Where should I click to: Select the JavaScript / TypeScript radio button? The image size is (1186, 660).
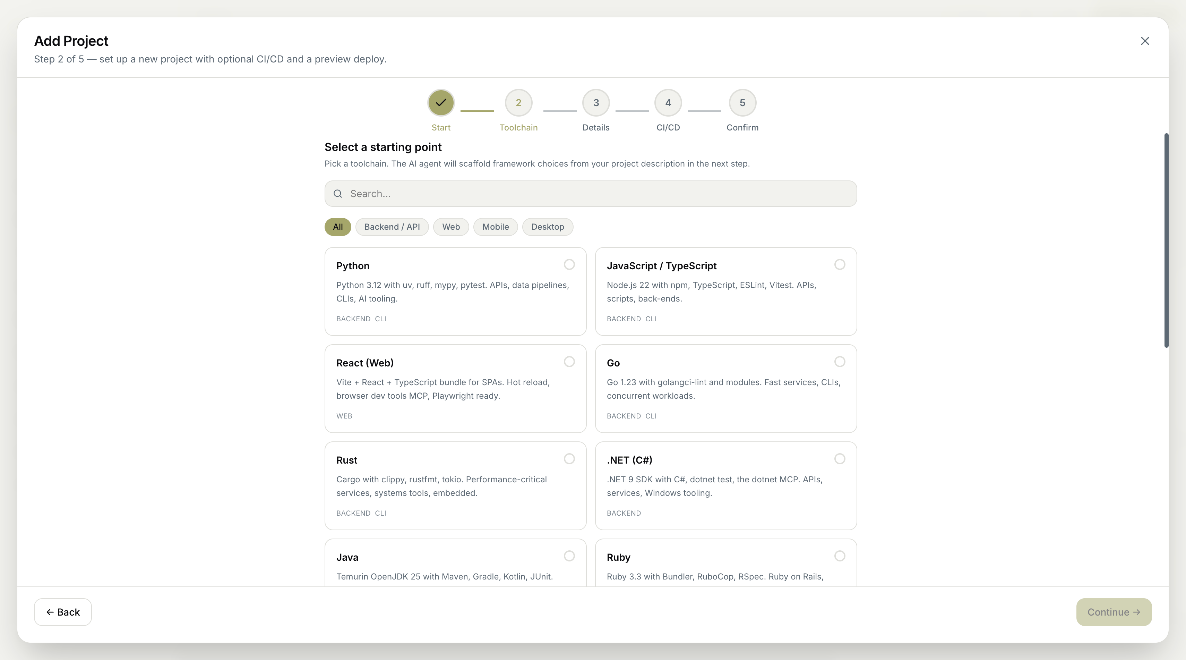click(839, 264)
